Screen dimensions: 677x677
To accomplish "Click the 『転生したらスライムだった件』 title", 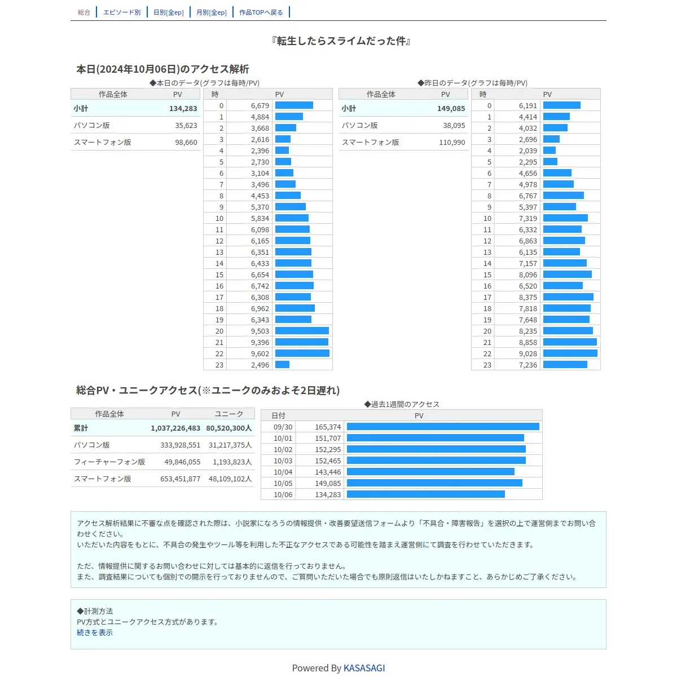I will click(341, 41).
